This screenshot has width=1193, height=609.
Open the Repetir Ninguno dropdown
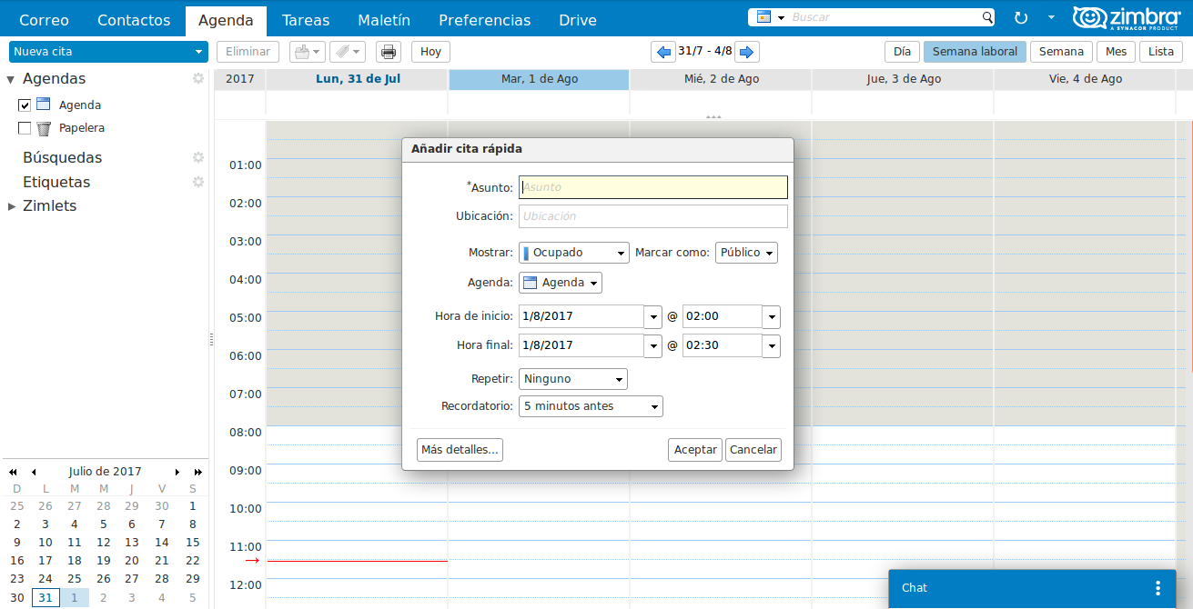[573, 379]
